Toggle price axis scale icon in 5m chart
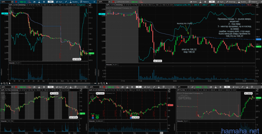262x134 pixels. [90, 5]
